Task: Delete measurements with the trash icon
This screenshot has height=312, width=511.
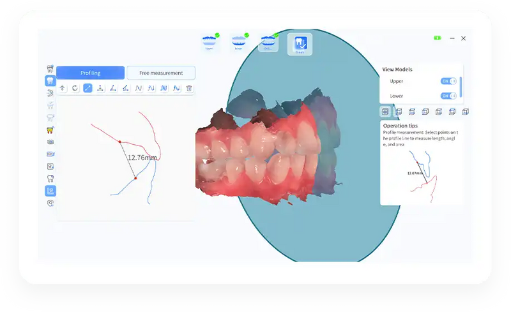Action: click(x=189, y=88)
